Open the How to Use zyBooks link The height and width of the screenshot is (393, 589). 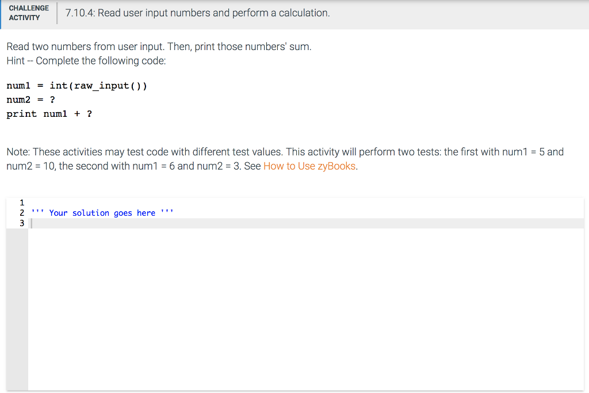tap(309, 166)
